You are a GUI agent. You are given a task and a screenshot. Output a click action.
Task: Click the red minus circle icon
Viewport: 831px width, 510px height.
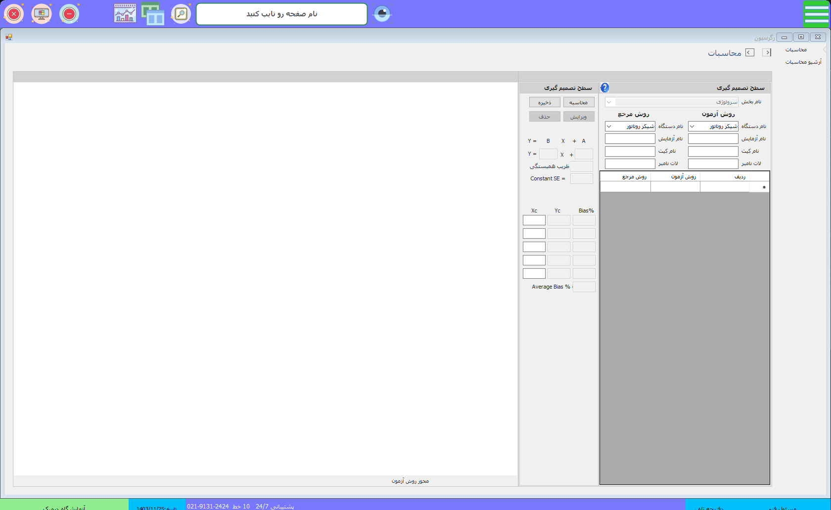point(69,14)
